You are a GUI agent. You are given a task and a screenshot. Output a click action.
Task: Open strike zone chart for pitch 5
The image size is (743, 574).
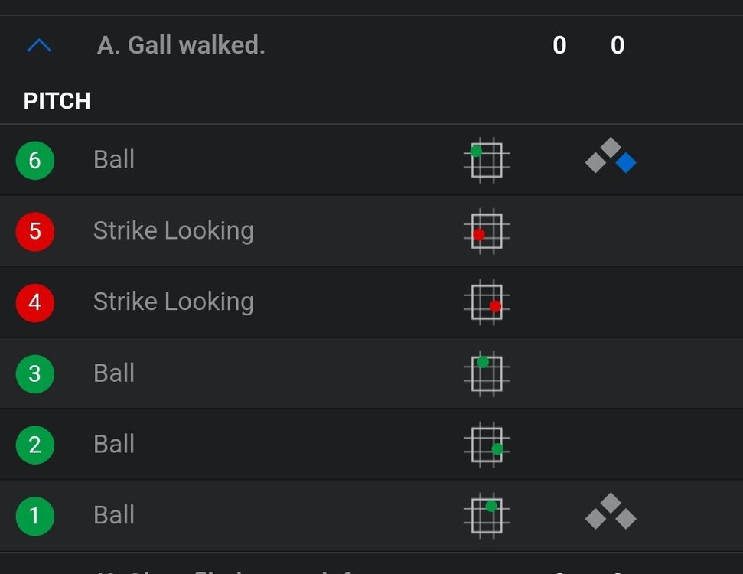487,231
